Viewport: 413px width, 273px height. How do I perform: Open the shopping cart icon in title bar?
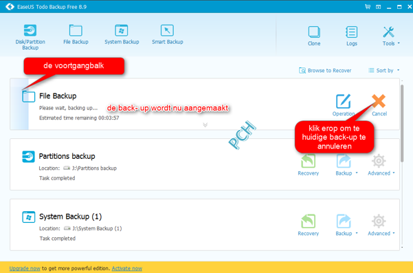pyautogui.click(x=368, y=7)
